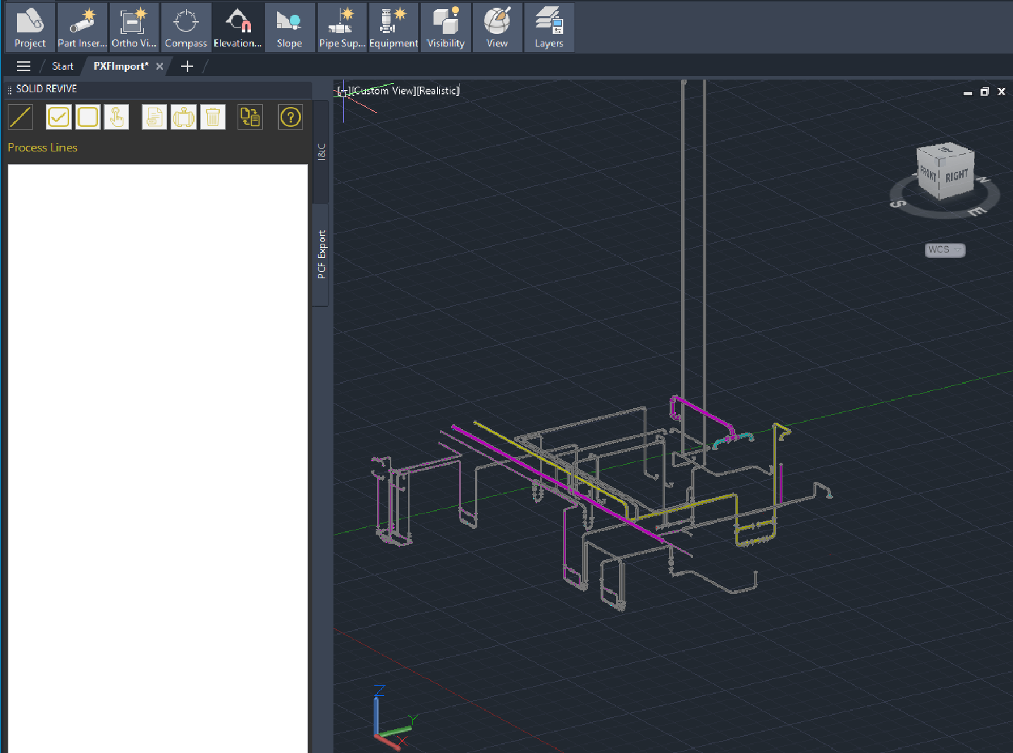Screen dimensions: 1013x753
Task: Click the FRONT face of the ViewCube
Action: click(928, 173)
